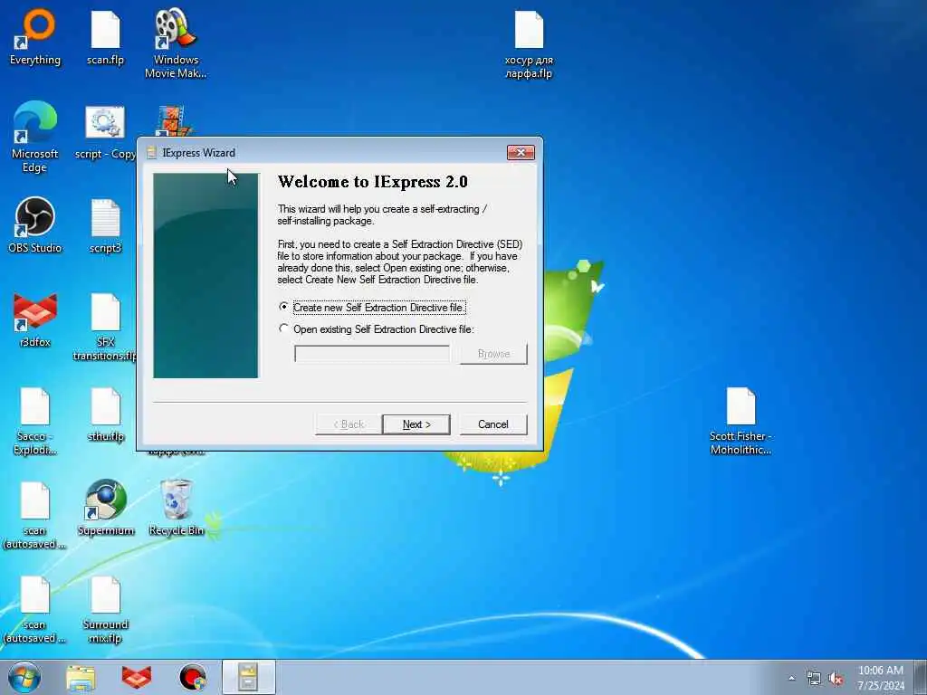
Task: Launch r3dfox browser shortcut
Action: click(35, 319)
